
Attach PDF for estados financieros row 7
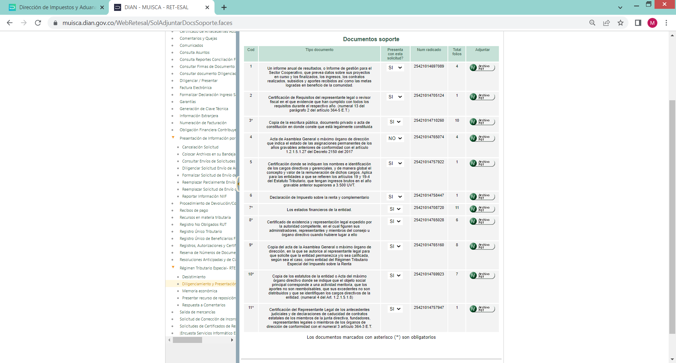coord(482,209)
